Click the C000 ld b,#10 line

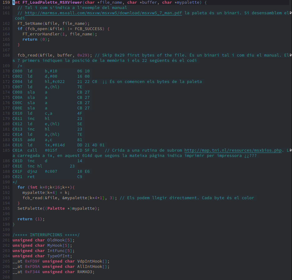(51, 71)
